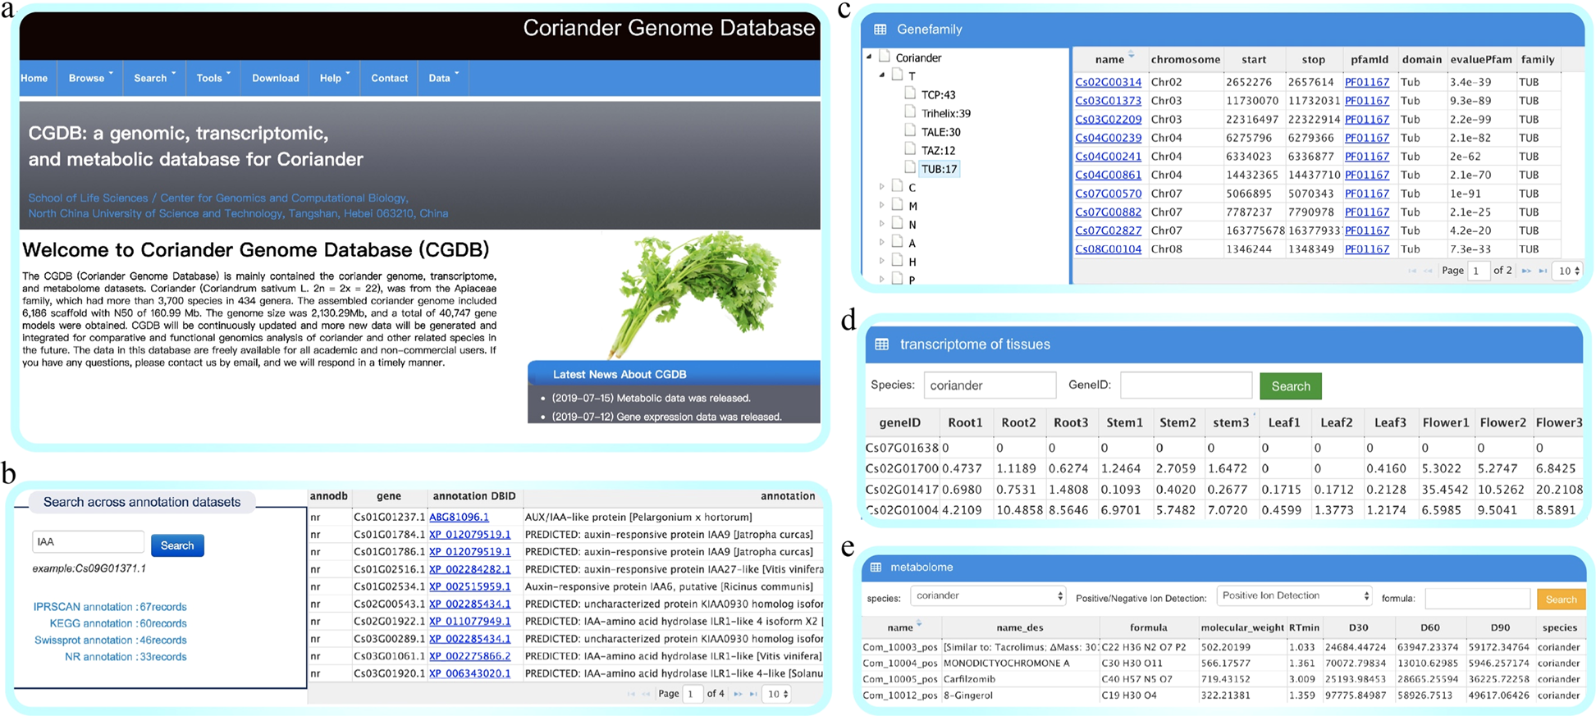Open the Data menu
This screenshot has width=1596, height=716.
[443, 78]
